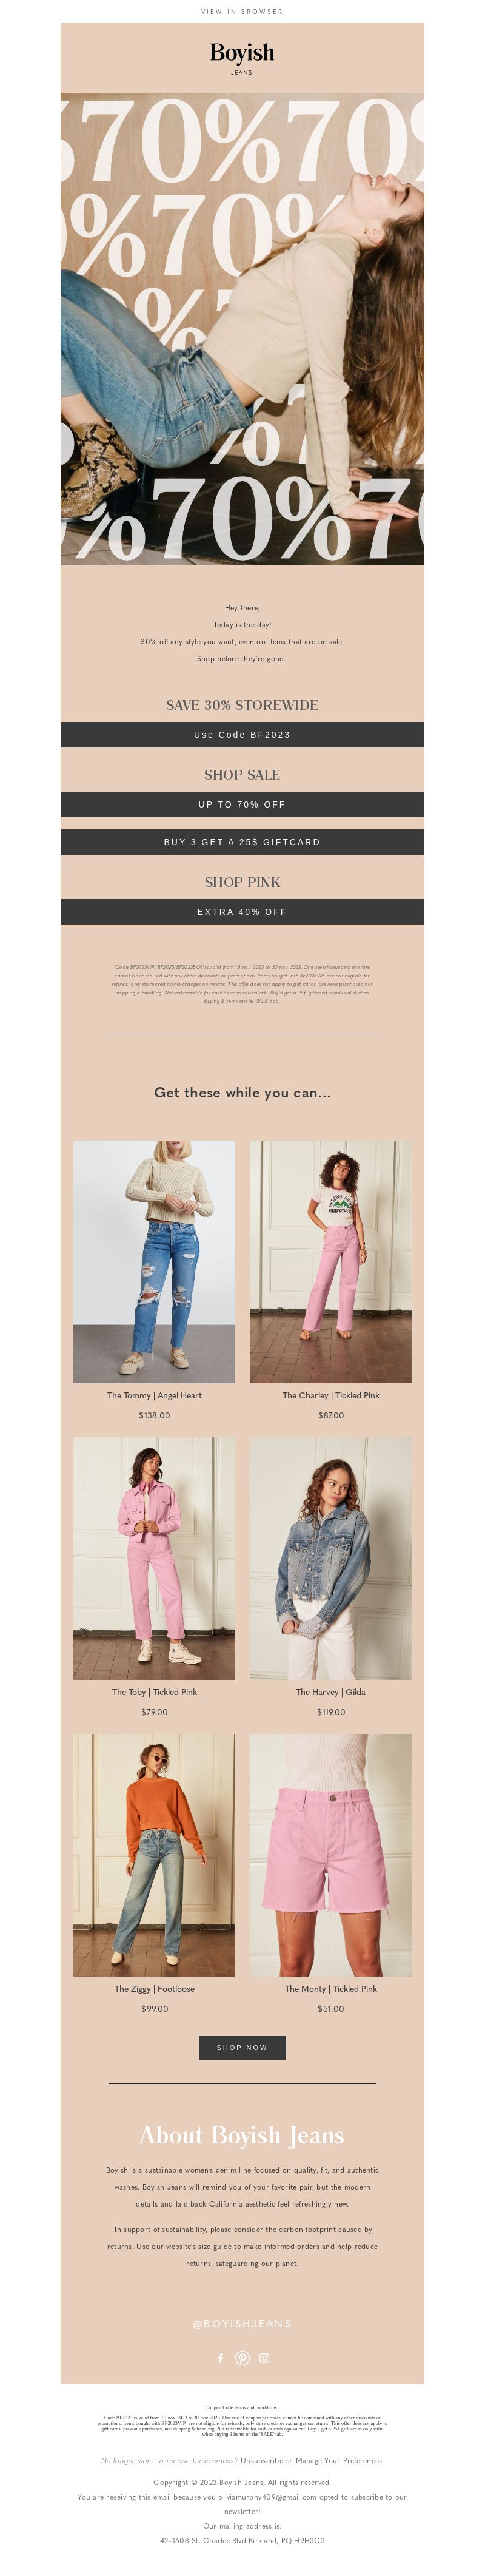Open The Charley Tickled Pink product image
The width and height of the screenshot is (485, 2576).
pos(330,1262)
